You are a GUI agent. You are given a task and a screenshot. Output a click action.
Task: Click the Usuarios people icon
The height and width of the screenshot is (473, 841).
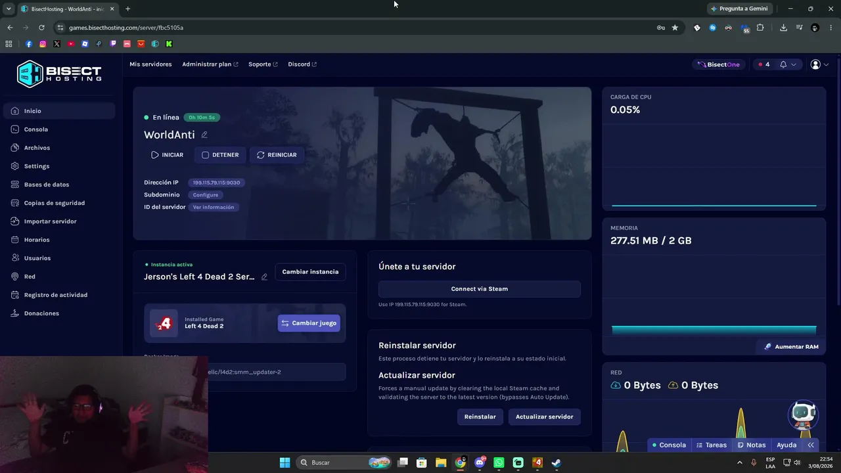pyautogui.click(x=15, y=258)
